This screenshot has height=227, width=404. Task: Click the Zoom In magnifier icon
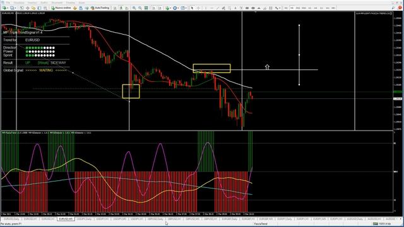point(134,8)
